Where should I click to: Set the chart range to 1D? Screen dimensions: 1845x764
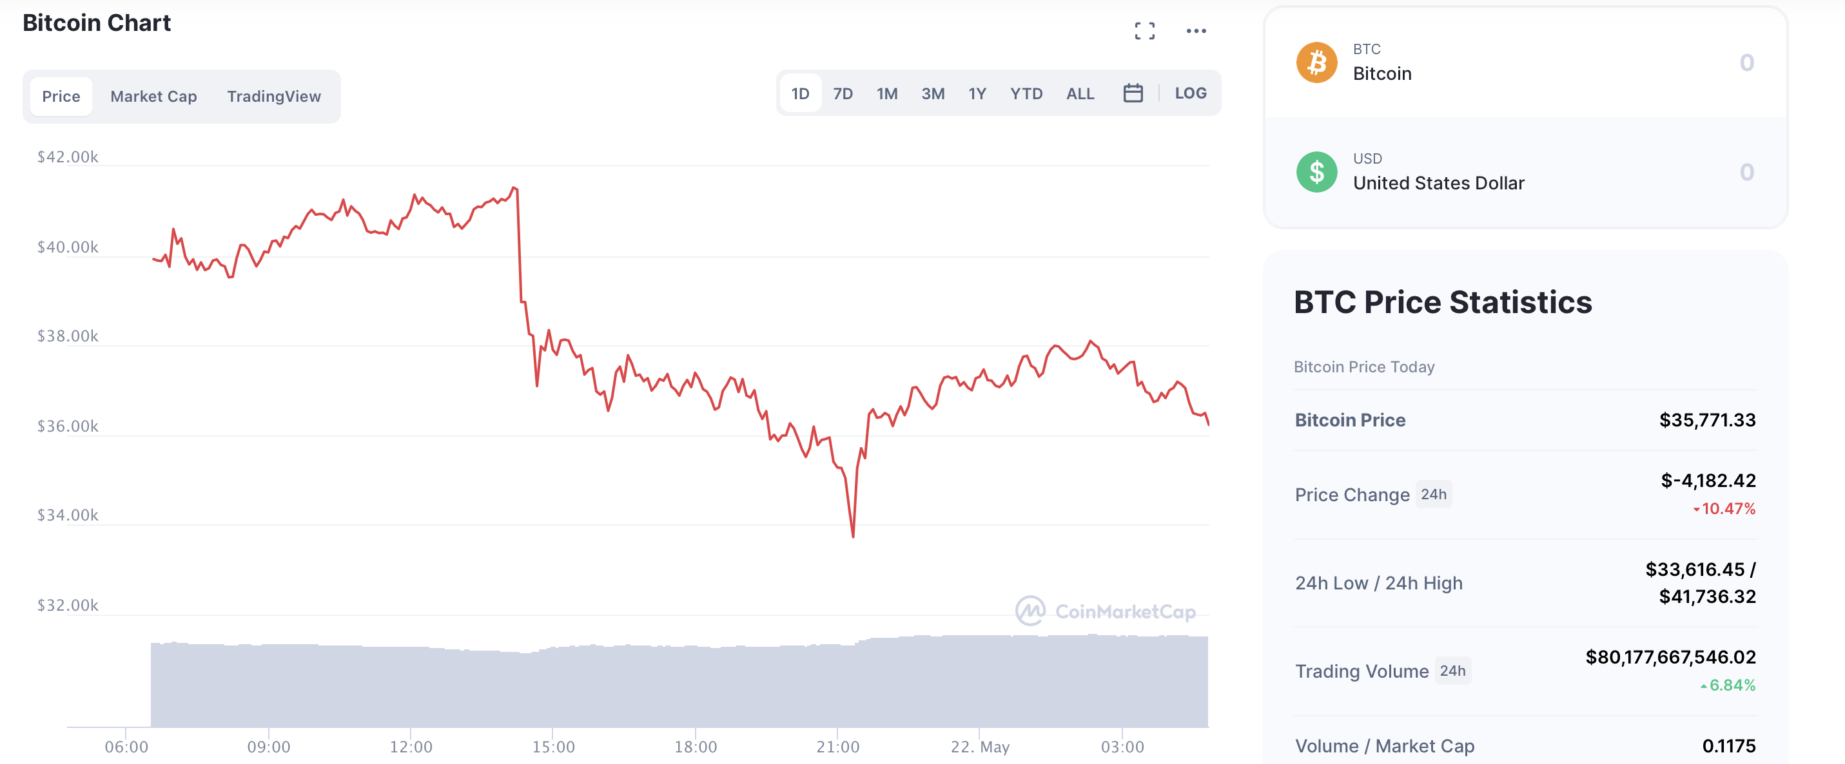coord(800,94)
